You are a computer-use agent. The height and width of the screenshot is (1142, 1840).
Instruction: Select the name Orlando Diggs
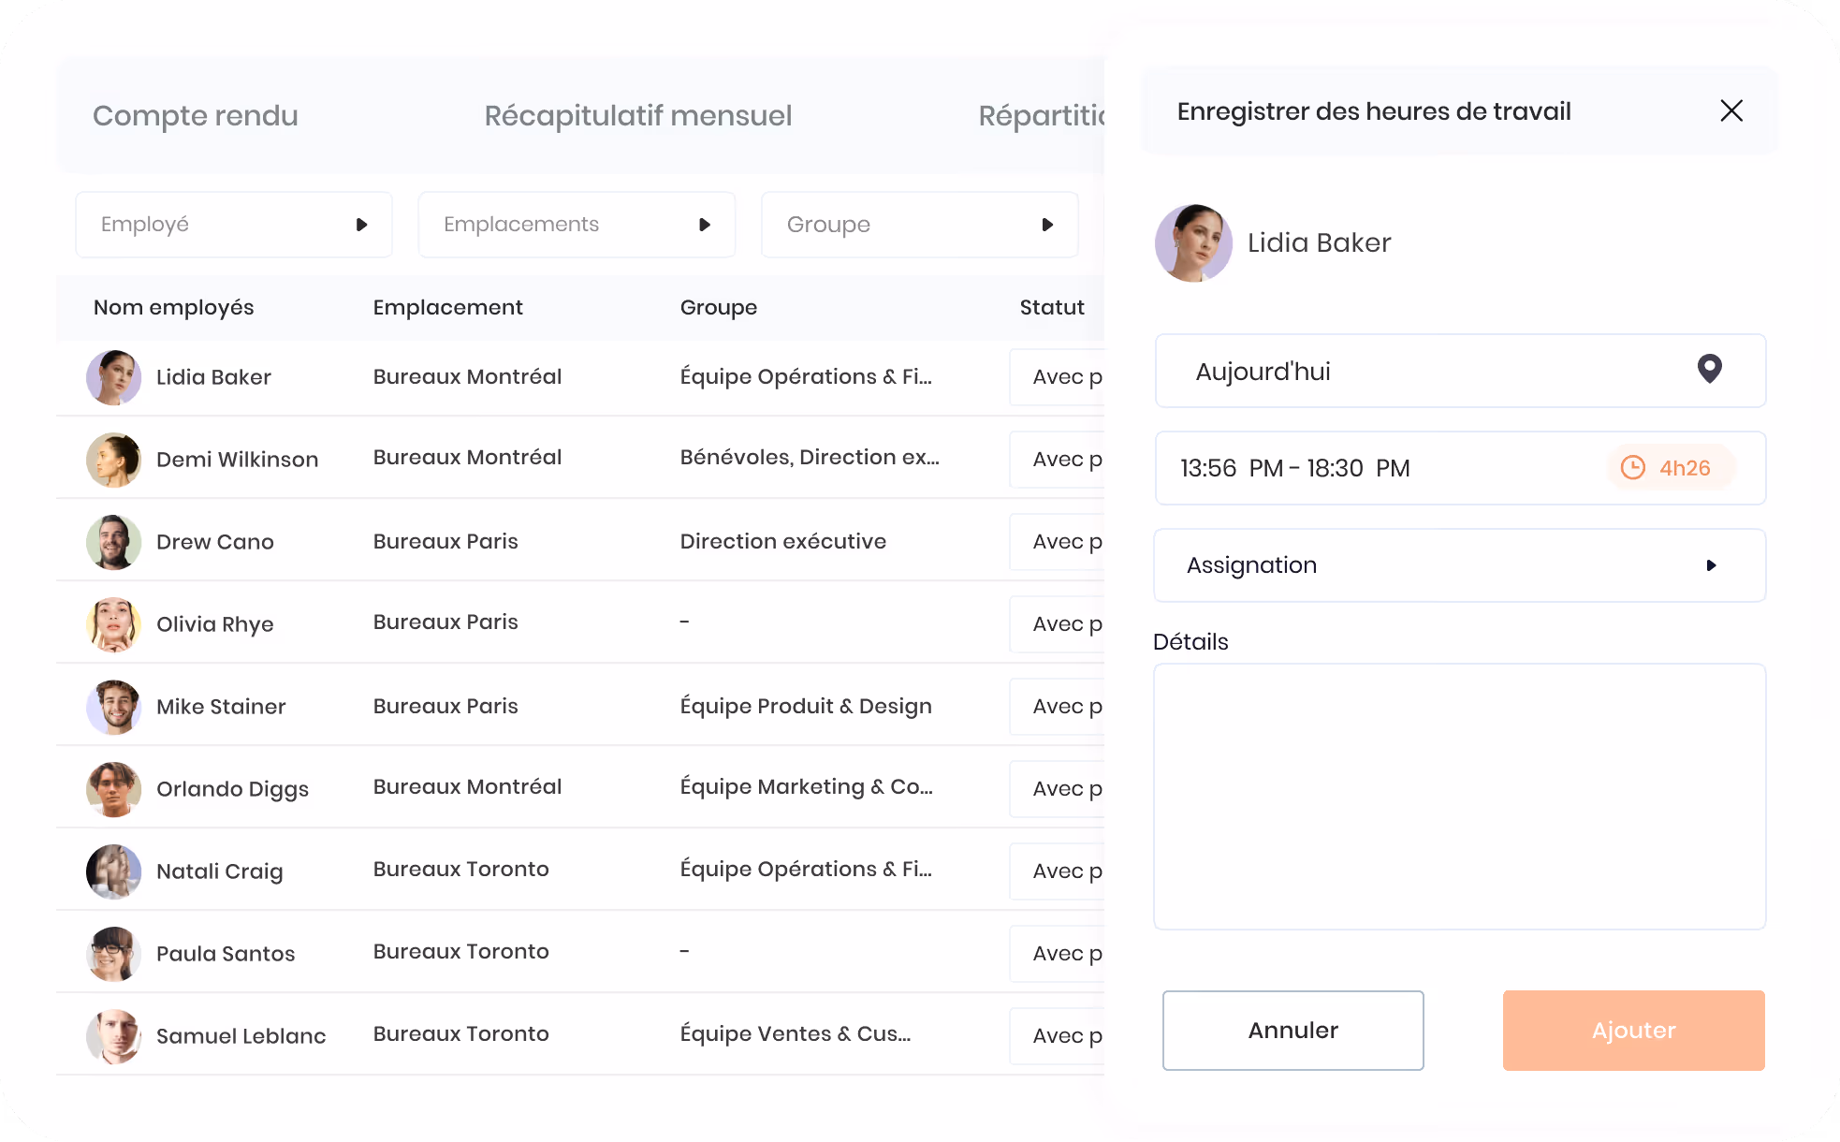click(x=232, y=789)
